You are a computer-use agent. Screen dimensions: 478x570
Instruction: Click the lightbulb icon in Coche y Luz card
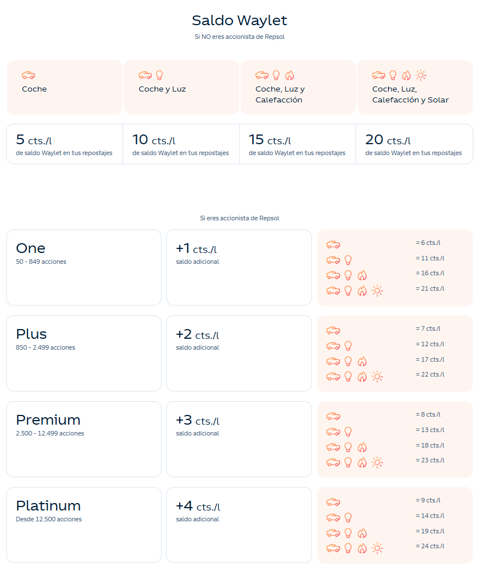click(159, 75)
